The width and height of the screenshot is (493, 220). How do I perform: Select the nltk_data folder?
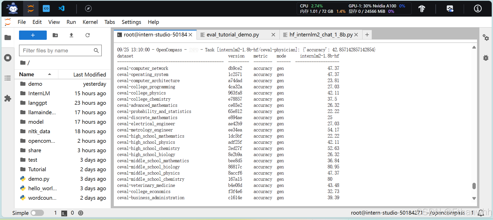tap(63, 131)
